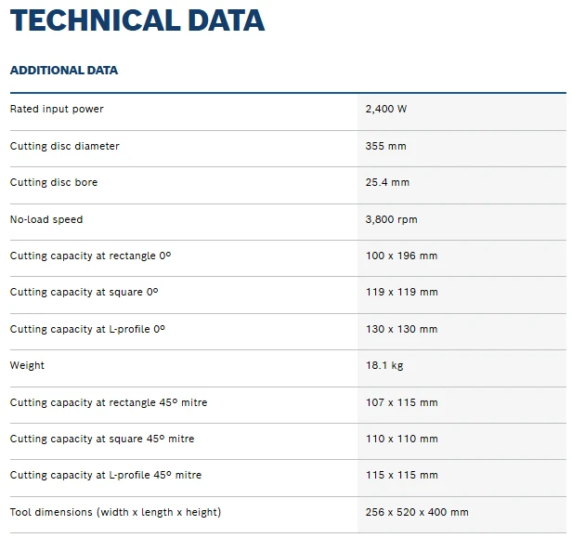Select the 3,800 rpm value
572x538 pixels.
coord(392,219)
